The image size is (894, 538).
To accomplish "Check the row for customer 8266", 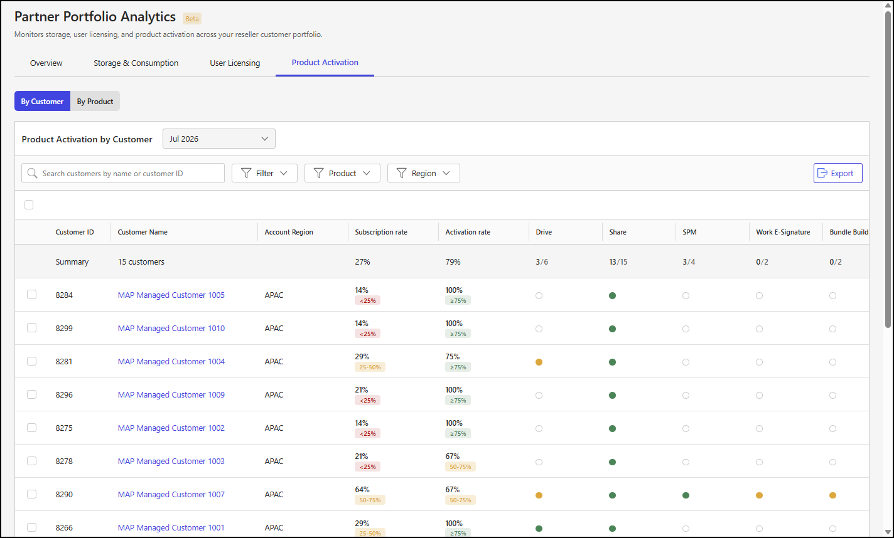I will pyautogui.click(x=31, y=527).
